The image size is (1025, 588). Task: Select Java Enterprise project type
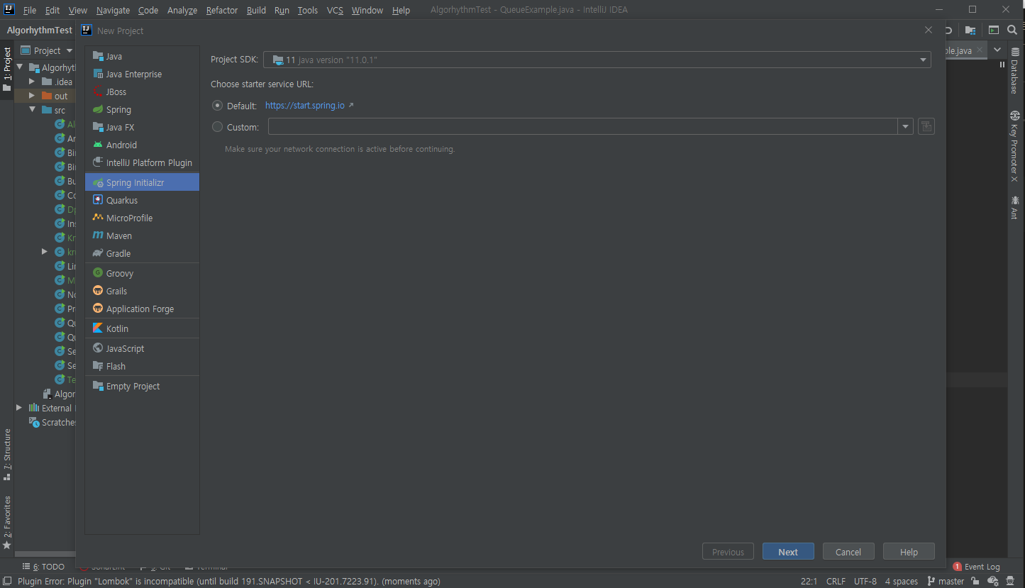click(142, 74)
